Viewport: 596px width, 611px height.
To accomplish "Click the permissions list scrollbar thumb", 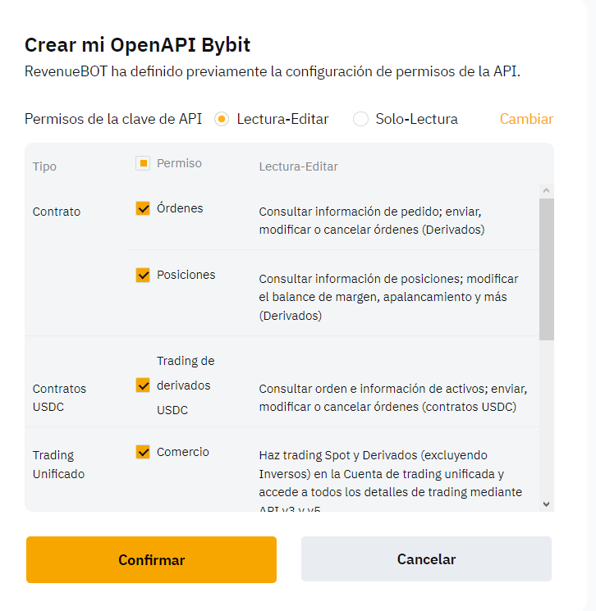I will click(x=547, y=269).
